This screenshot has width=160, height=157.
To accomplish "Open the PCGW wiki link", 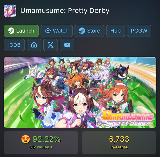I will 139,31.
